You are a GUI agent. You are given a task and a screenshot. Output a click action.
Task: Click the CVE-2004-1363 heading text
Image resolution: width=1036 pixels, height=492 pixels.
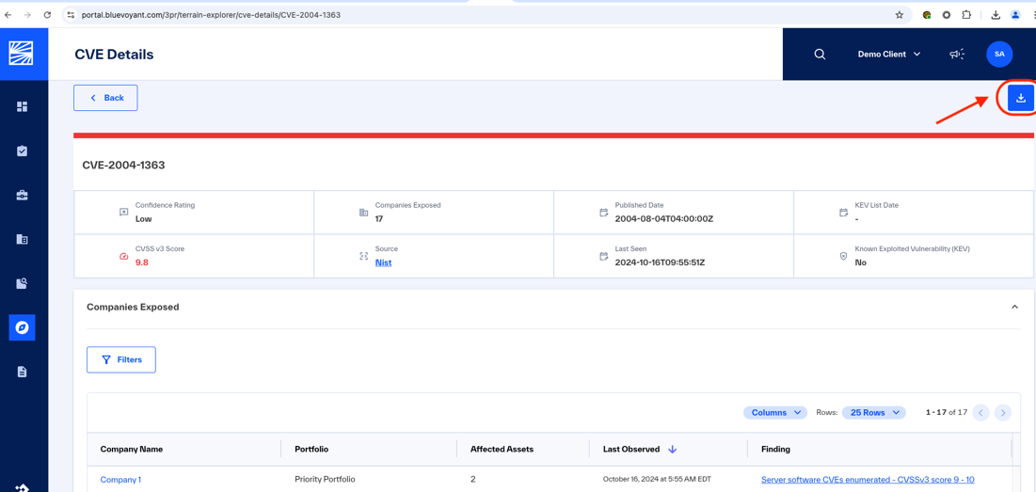click(123, 166)
